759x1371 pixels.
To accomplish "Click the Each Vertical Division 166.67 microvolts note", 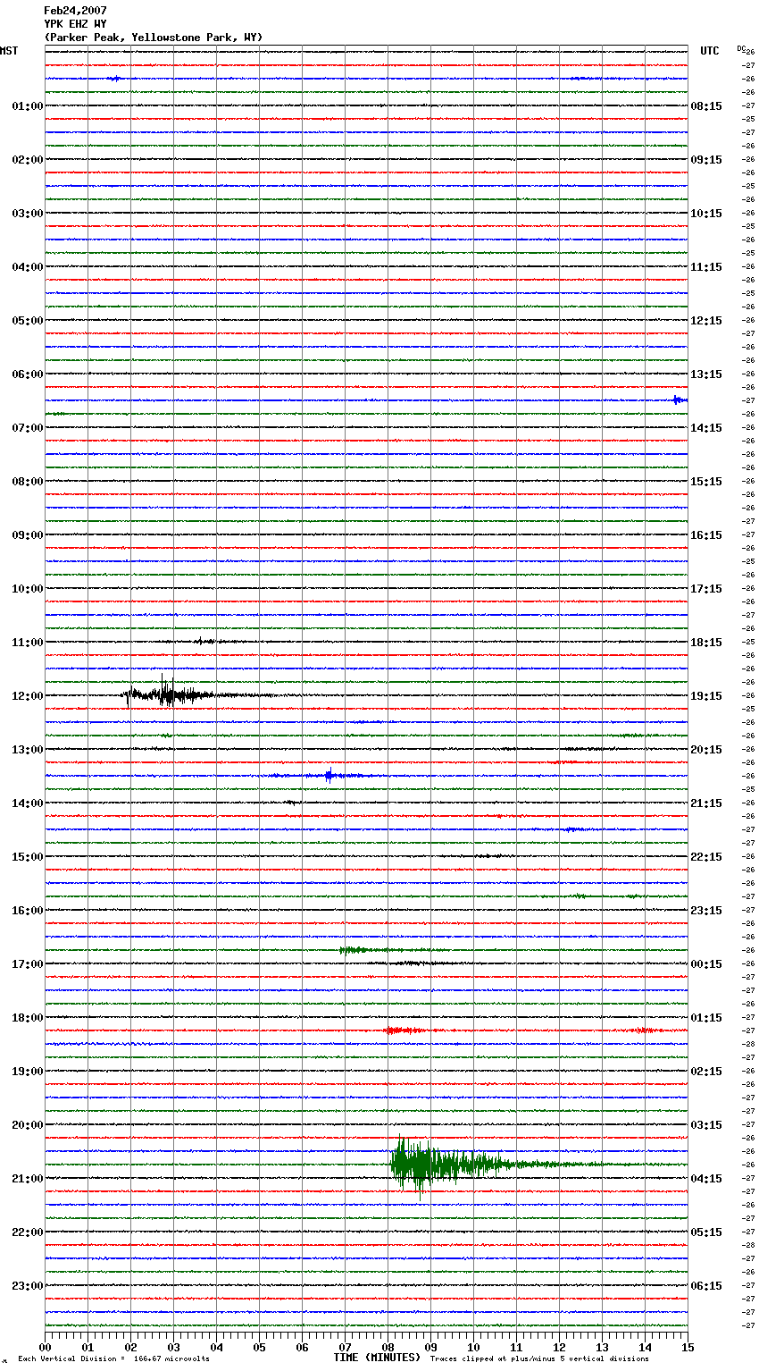I will 113,1359.
